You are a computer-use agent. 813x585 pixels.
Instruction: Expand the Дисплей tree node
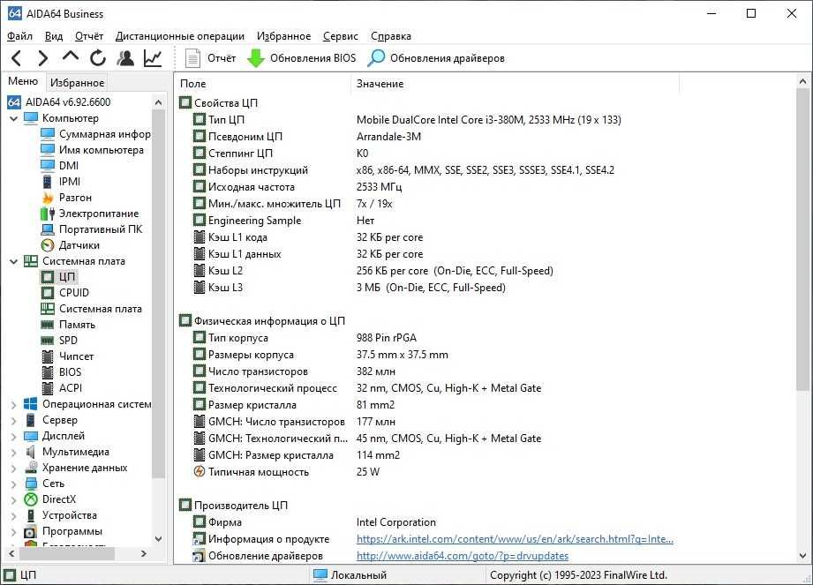pos(14,436)
